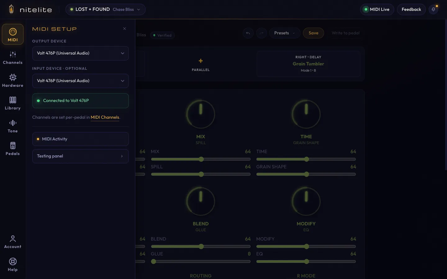Select the MIDI sidebar tab
Viewport: 447px width, 279px height.
pyautogui.click(x=13, y=34)
